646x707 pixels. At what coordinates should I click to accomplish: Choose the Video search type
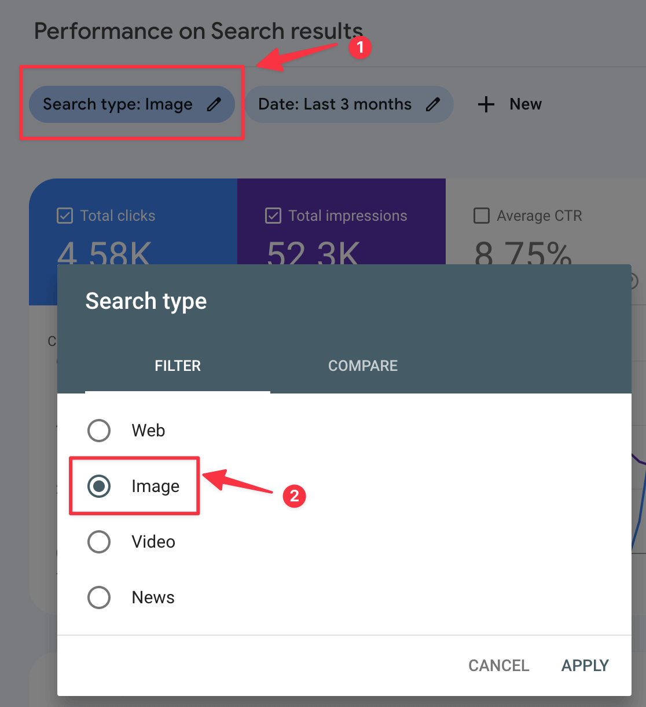point(99,542)
